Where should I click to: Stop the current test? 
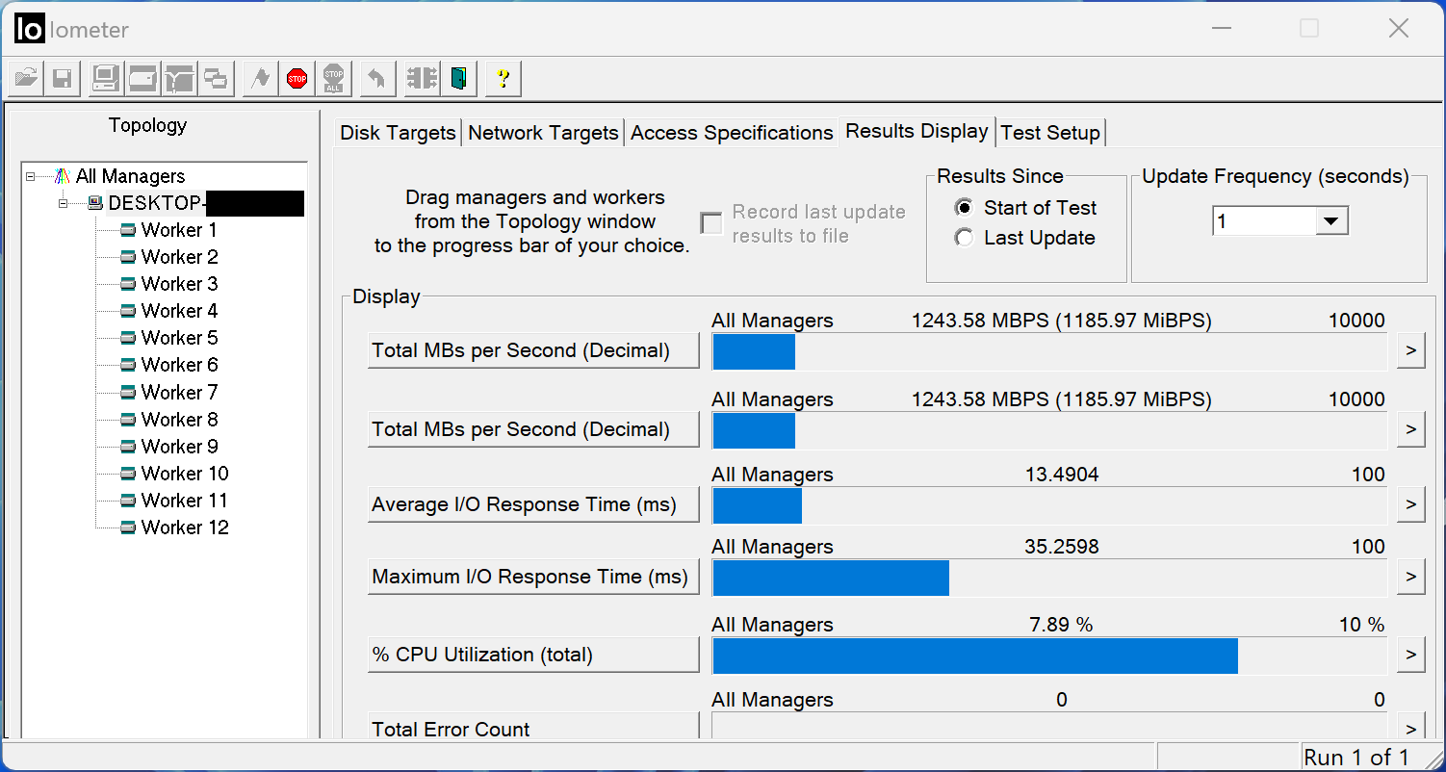(x=297, y=79)
